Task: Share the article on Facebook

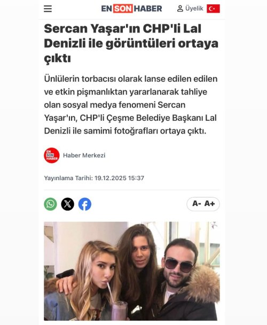Action: click(85, 204)
